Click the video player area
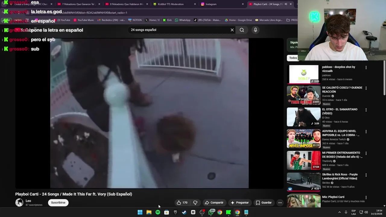Screen dimensions: 386x217 point(149,113)
